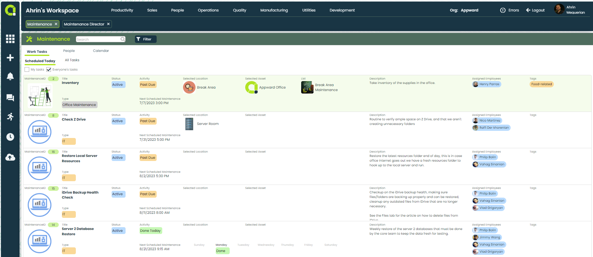
Task: Open the Manufacturing menu
Action: pos(274,10)
